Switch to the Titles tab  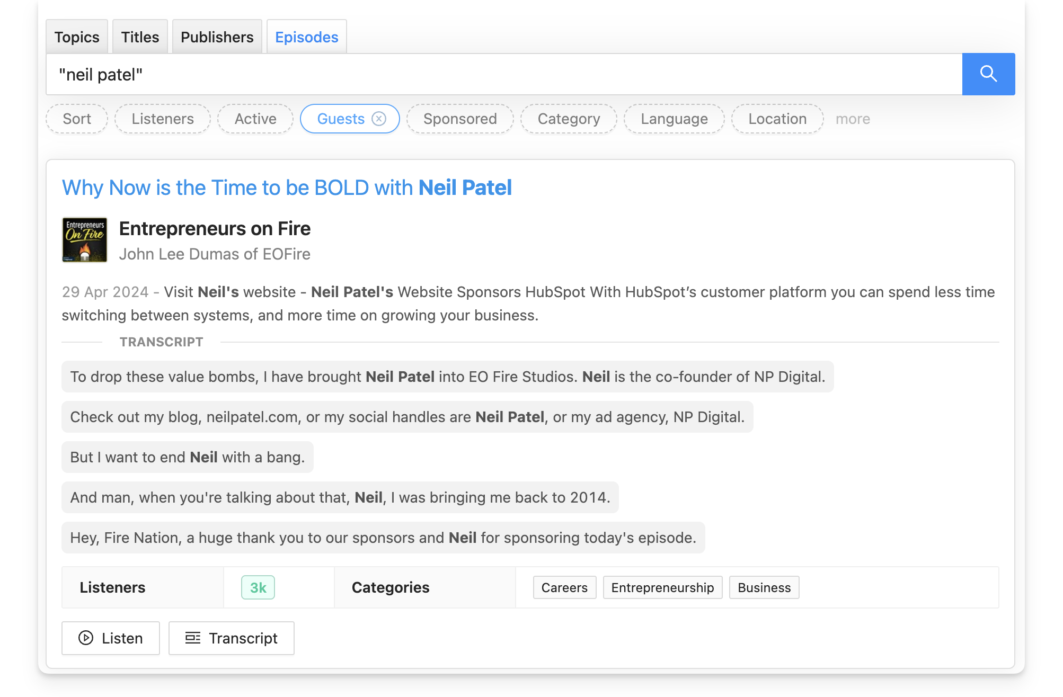(x=139, y=37)
